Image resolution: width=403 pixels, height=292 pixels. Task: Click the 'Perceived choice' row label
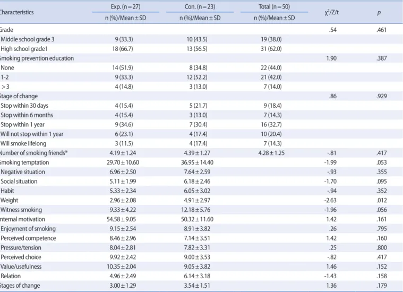pyautogui.click(x=21, y=257)
